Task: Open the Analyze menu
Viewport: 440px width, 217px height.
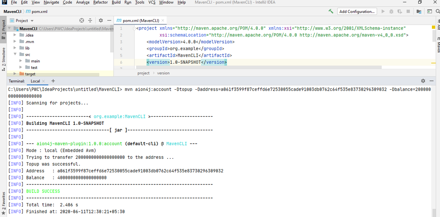Action: click(x=83, y=3)
